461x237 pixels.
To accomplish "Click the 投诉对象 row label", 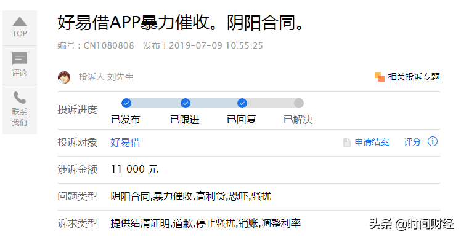I will click(77, 142).
